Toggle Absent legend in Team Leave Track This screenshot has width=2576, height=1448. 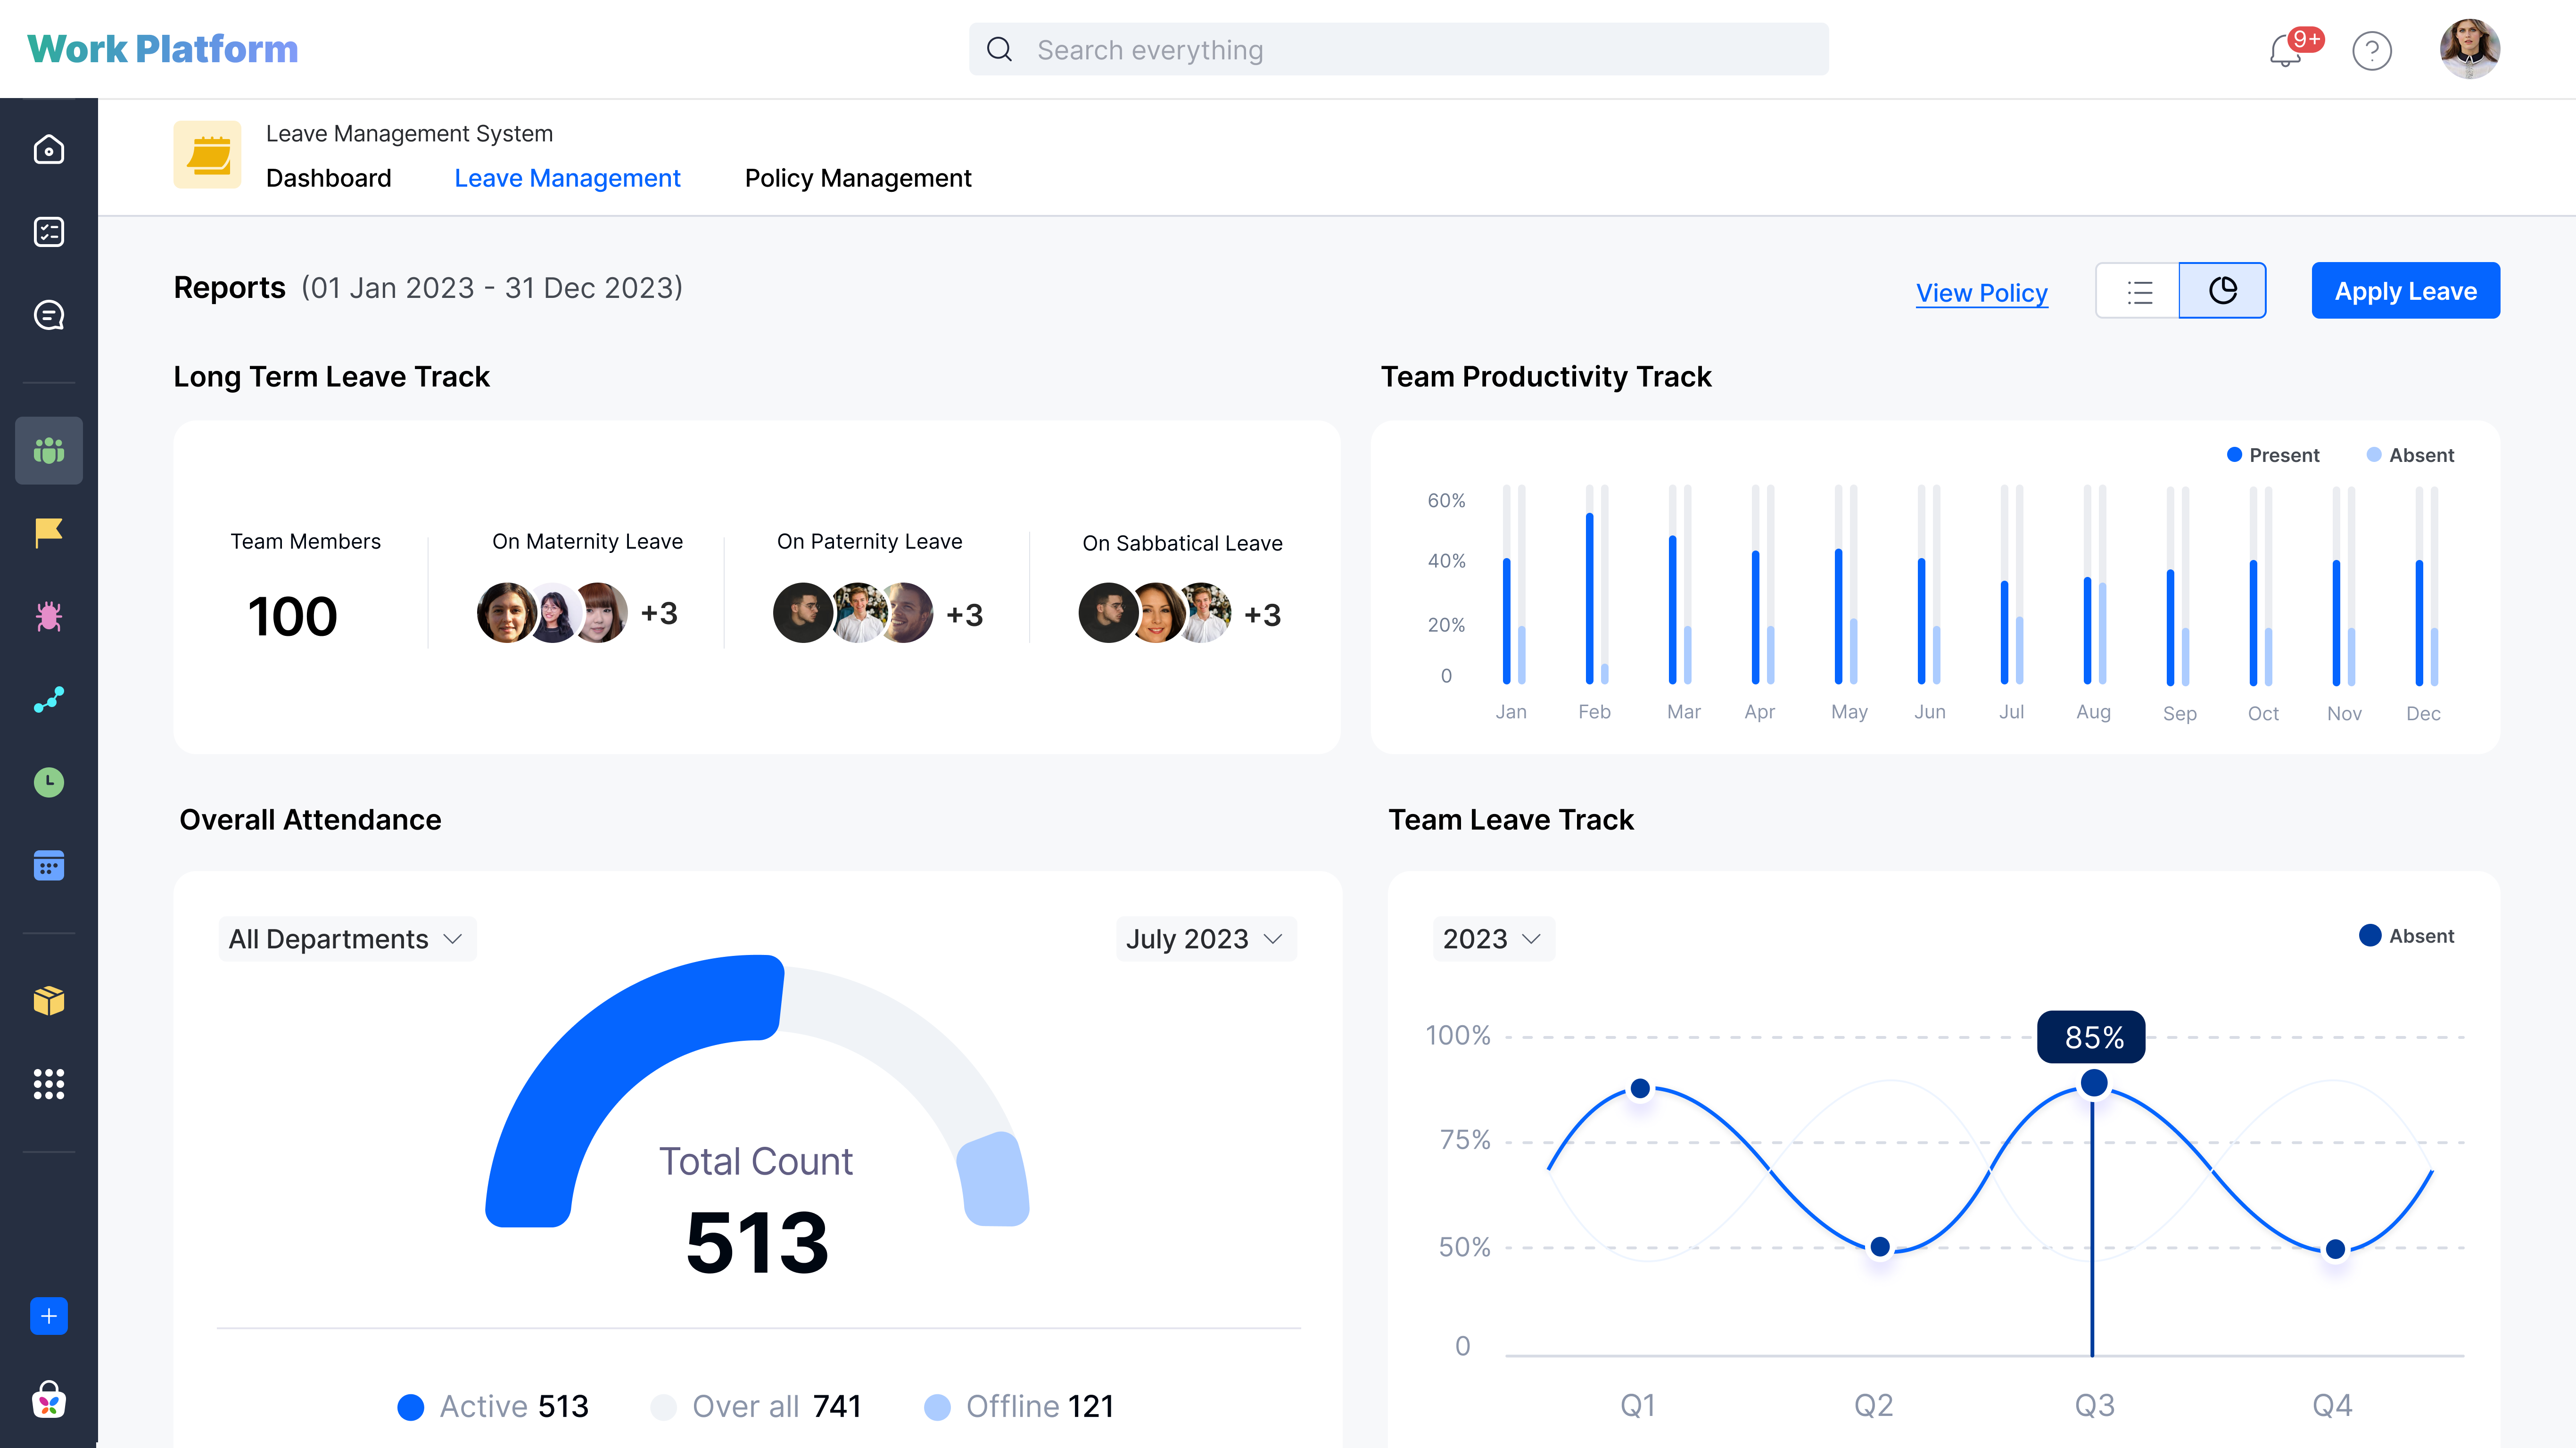[x=2408, y=936]
